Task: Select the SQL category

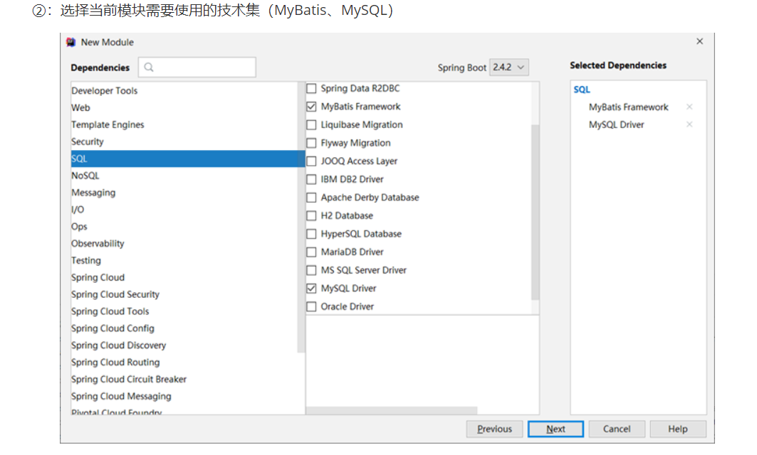Action: (188, 159)
